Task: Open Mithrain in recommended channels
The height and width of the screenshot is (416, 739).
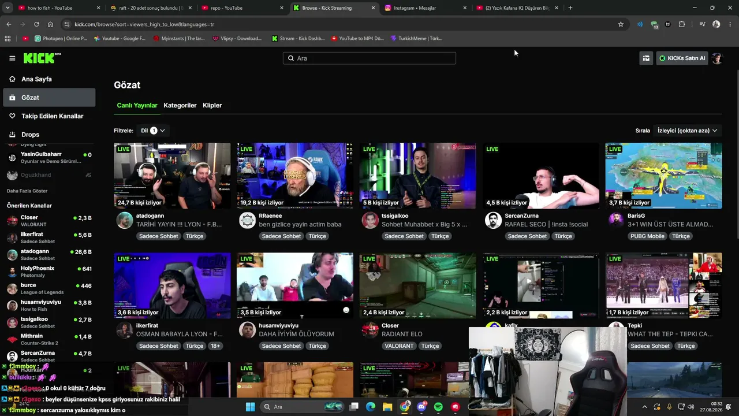Action: point(49,339)
